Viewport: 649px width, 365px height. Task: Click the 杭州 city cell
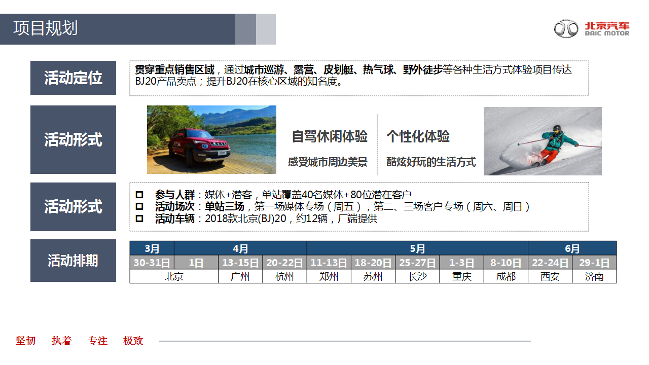[284, 276]
